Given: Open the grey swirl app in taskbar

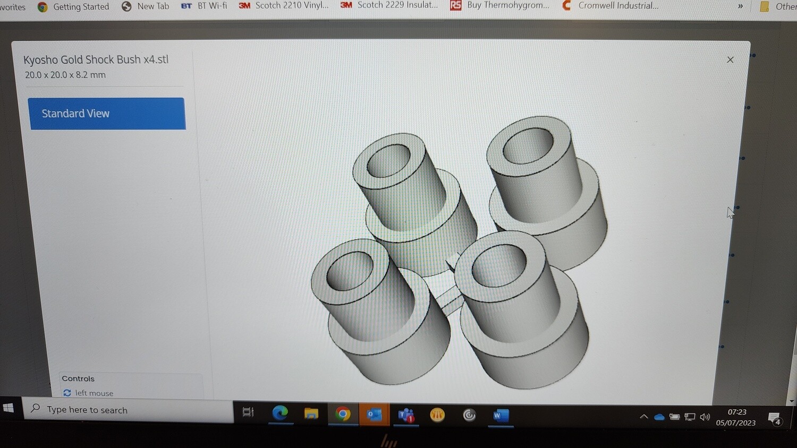Looking at the screenshot, I should [x=469, y=415].
